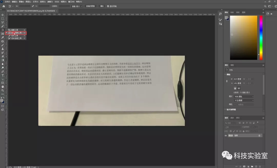Toggle pixel layer filter in Layers panel
Viewport: 277px width, 168px height.
(240, 123)
